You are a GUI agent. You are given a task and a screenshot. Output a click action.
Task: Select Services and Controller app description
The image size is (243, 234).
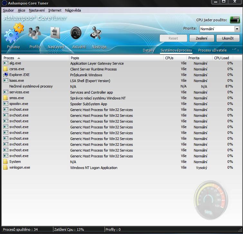pos(91,92)
